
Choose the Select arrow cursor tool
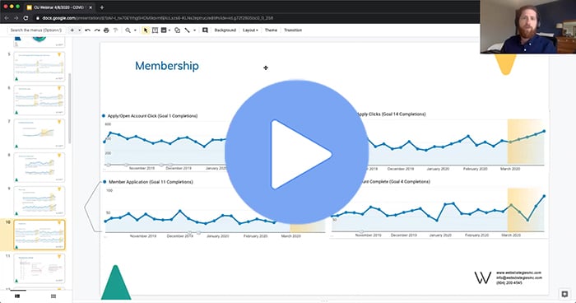point(146,30)
